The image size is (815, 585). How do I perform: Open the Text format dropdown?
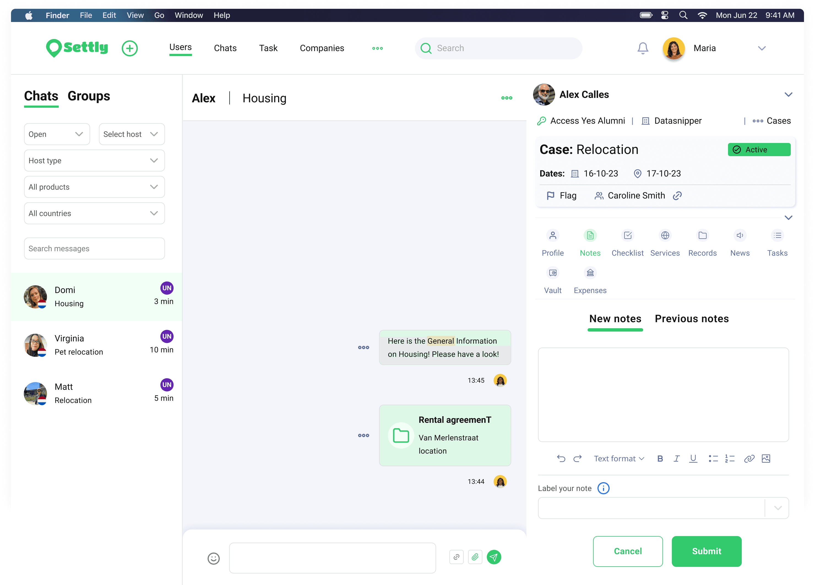point(619,458)
